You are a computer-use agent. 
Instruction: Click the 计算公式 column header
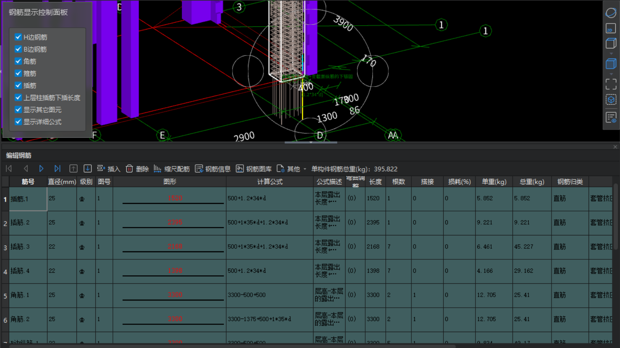269,182
